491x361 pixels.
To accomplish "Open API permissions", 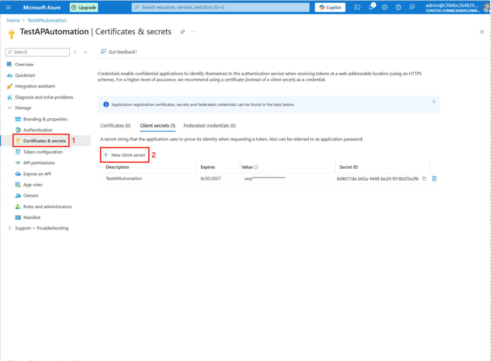I will coord(39,163).
